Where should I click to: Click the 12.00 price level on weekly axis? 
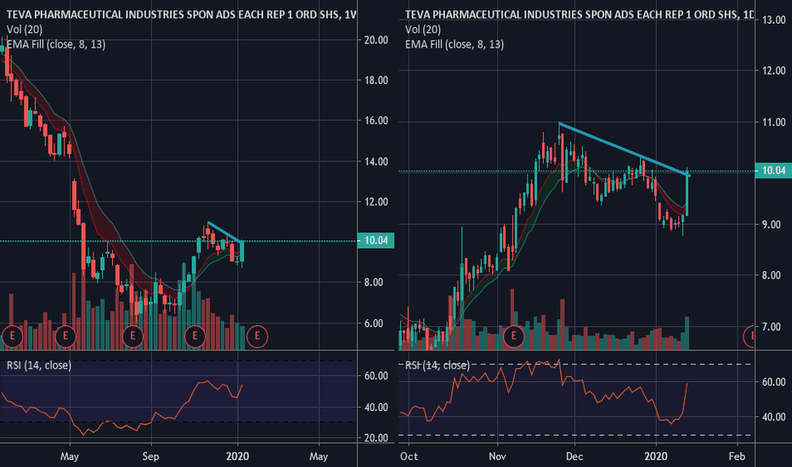coord(376,202)
